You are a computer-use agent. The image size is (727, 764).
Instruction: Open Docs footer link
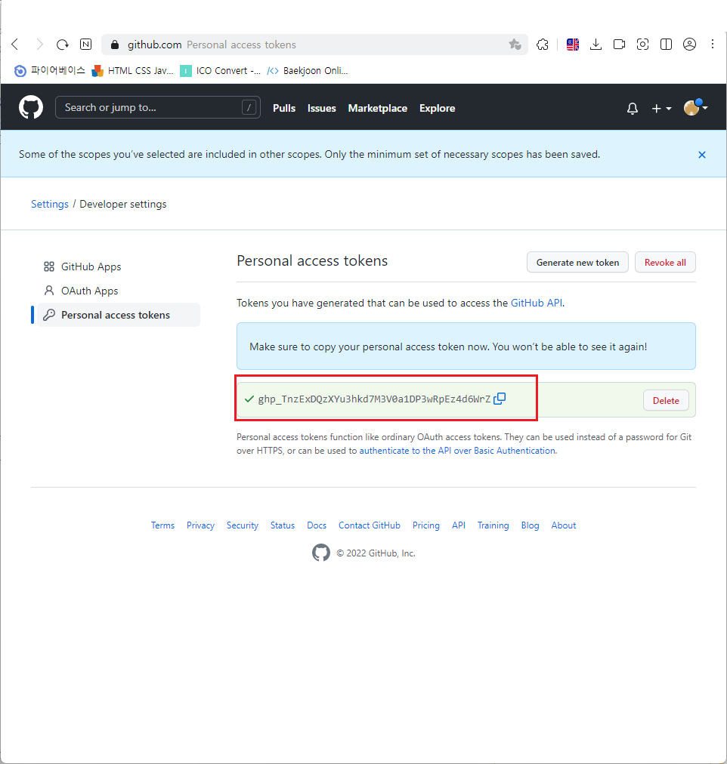(317, 525)
